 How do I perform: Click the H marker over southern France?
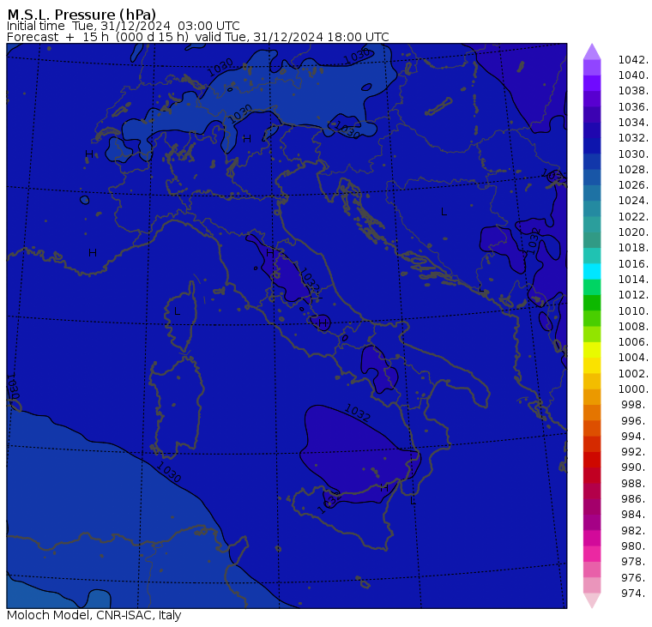pos(93,252)
